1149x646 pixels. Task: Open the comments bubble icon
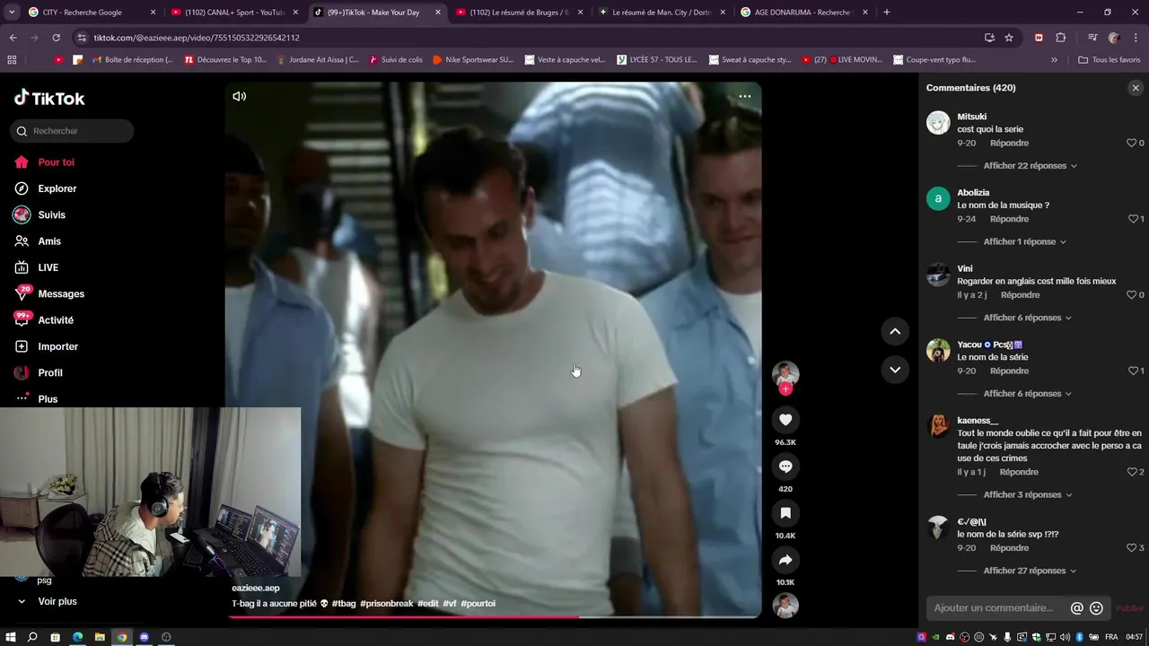(785, 467)
